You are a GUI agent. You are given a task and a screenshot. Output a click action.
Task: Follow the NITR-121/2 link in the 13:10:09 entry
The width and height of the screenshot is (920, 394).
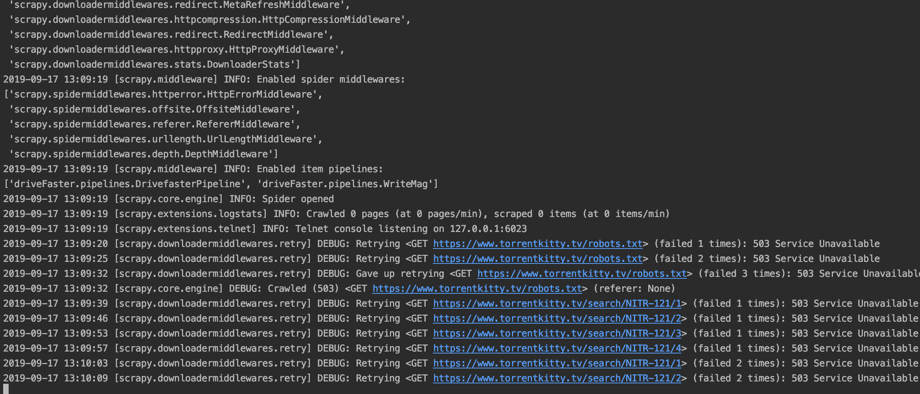pos(556,378)
